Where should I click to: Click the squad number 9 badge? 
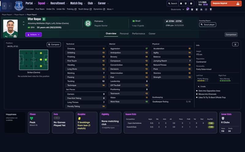(44, 19)
